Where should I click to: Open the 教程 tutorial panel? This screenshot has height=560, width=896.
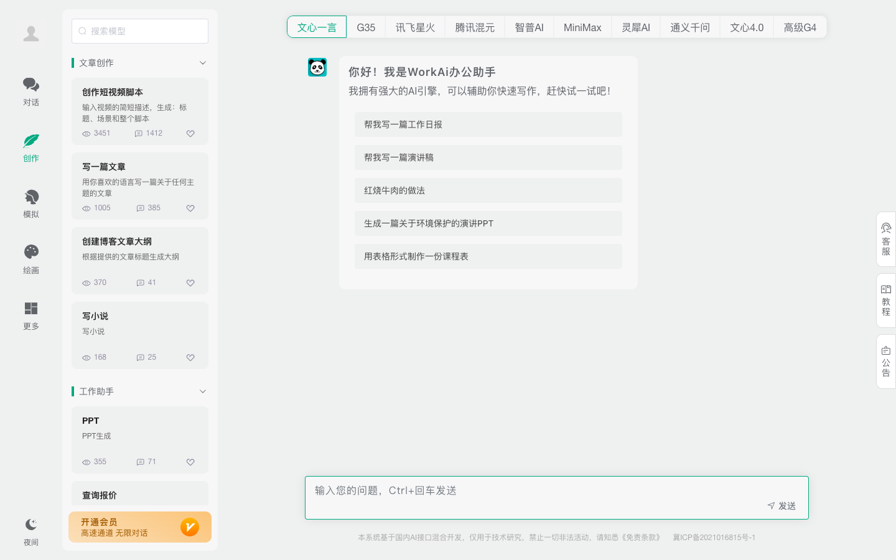pyautogui.click(x=885, y=300)
